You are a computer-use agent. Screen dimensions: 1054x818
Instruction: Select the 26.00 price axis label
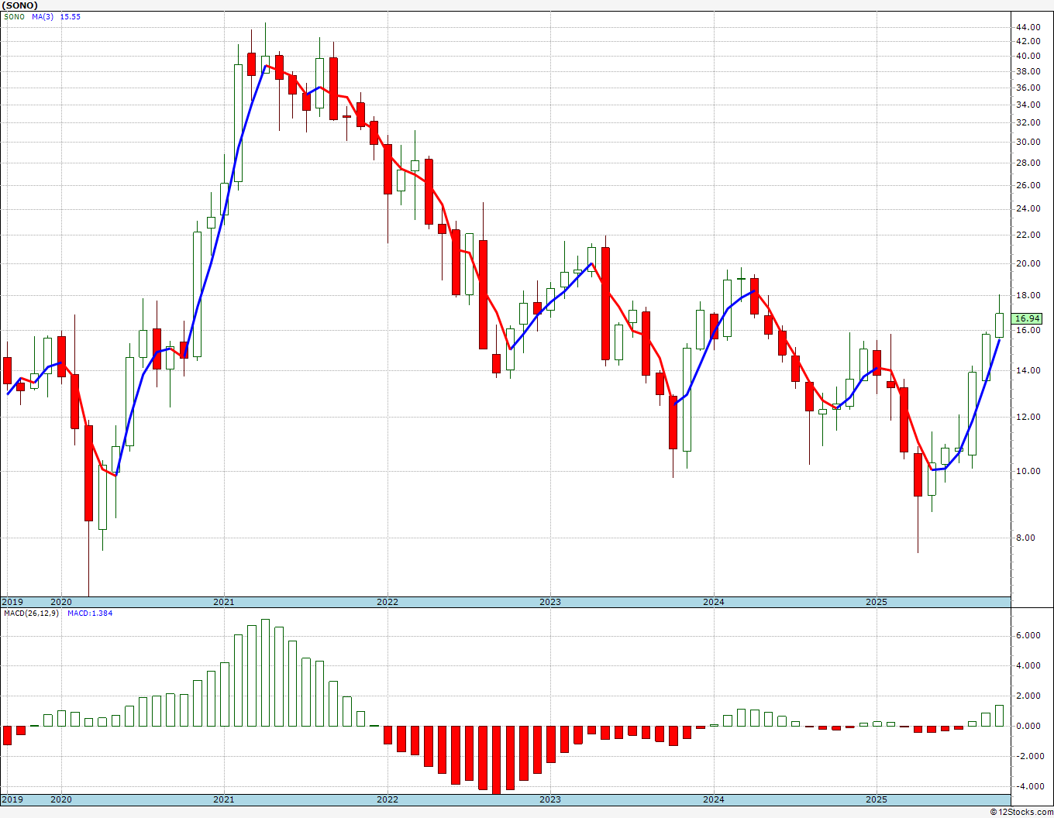[x=1028, y=185]
